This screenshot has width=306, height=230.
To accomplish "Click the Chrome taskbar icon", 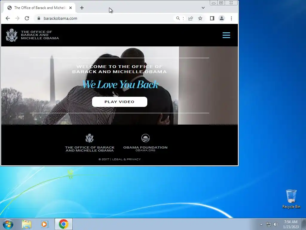I will pos(64,224).
